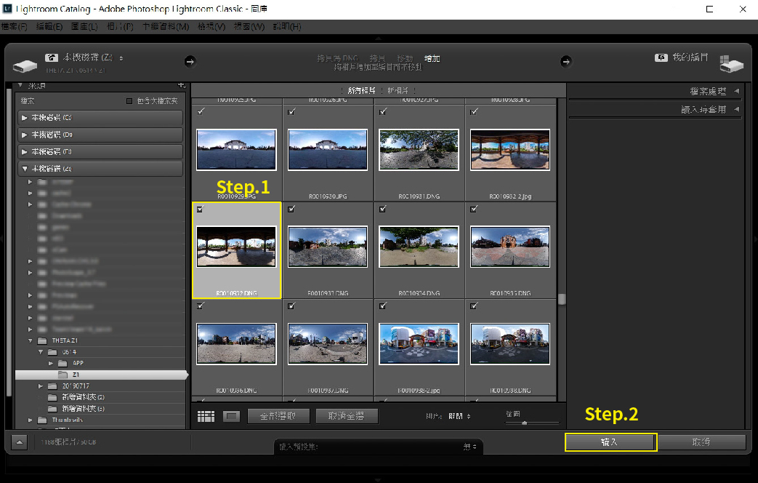The height and width of the screenshot is (483, 758).
Task: Select the 增加 (Add) import mode
Action: pyautogui.click(x=432, y=58)
